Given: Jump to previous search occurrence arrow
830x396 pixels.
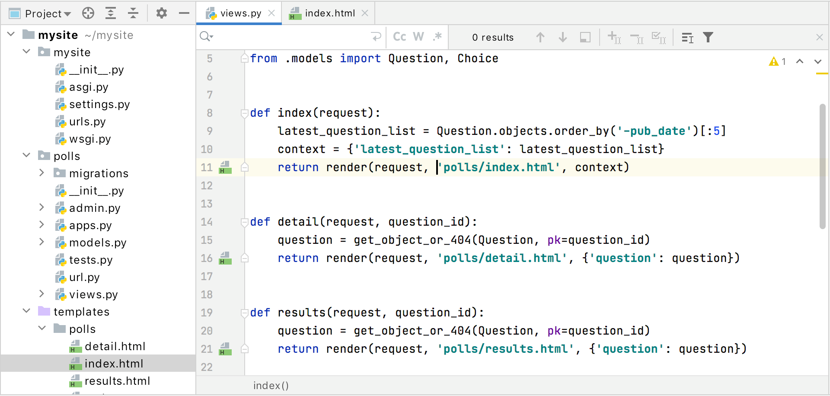Looking at the screenshot, I should coord(540,38).
